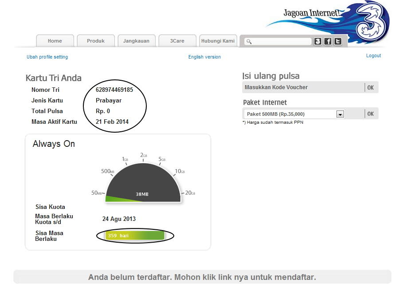This screenshot has height=287, width=403.
Task: Click the Masa Aktif Kartu label
Action: click(x=54, y=122)
